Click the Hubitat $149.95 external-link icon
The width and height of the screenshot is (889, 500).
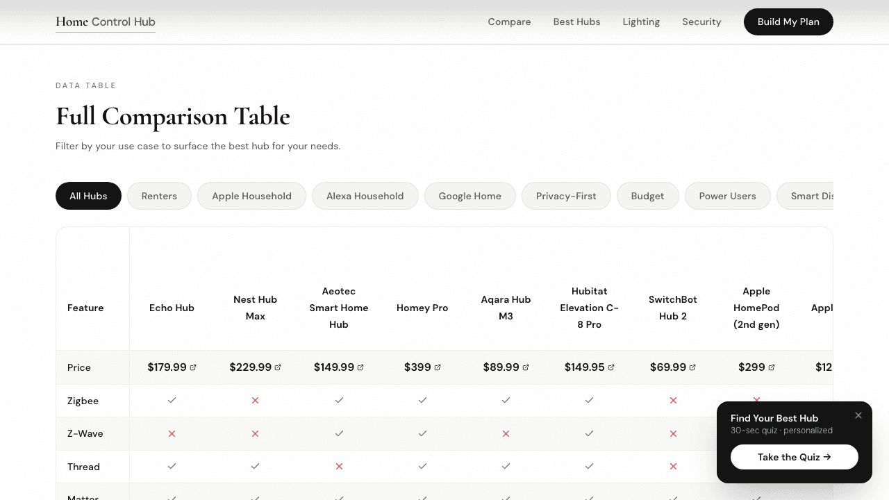[611, 367]
